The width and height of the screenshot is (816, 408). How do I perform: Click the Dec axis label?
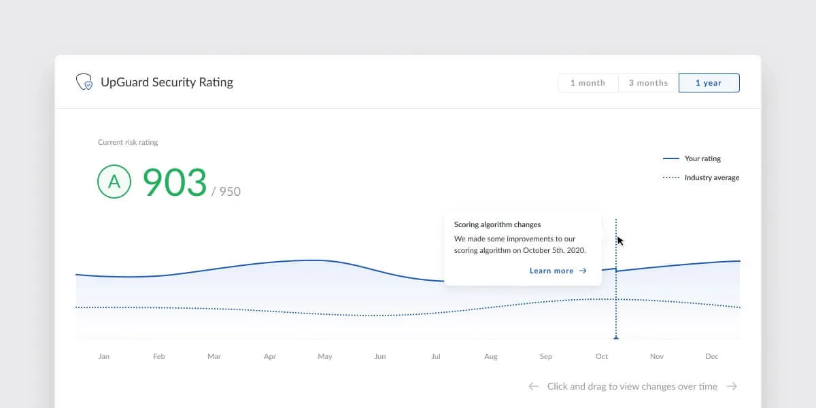(x=712, y=356)
